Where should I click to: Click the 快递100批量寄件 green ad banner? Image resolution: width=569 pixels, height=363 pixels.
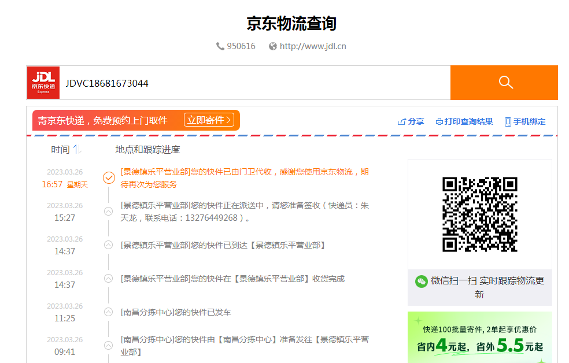[480, 337]
